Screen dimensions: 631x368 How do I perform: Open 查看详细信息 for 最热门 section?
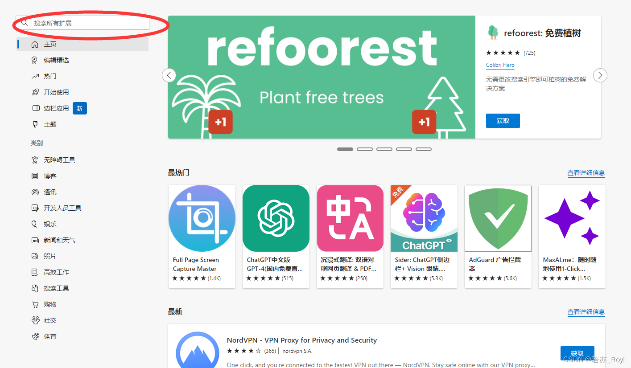click(586, 173)
